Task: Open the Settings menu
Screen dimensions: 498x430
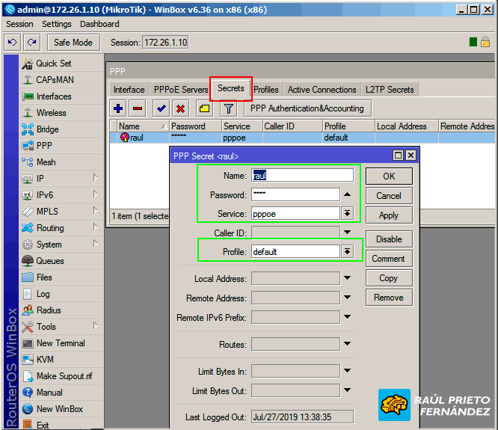Action: click(x=57, y=24)
